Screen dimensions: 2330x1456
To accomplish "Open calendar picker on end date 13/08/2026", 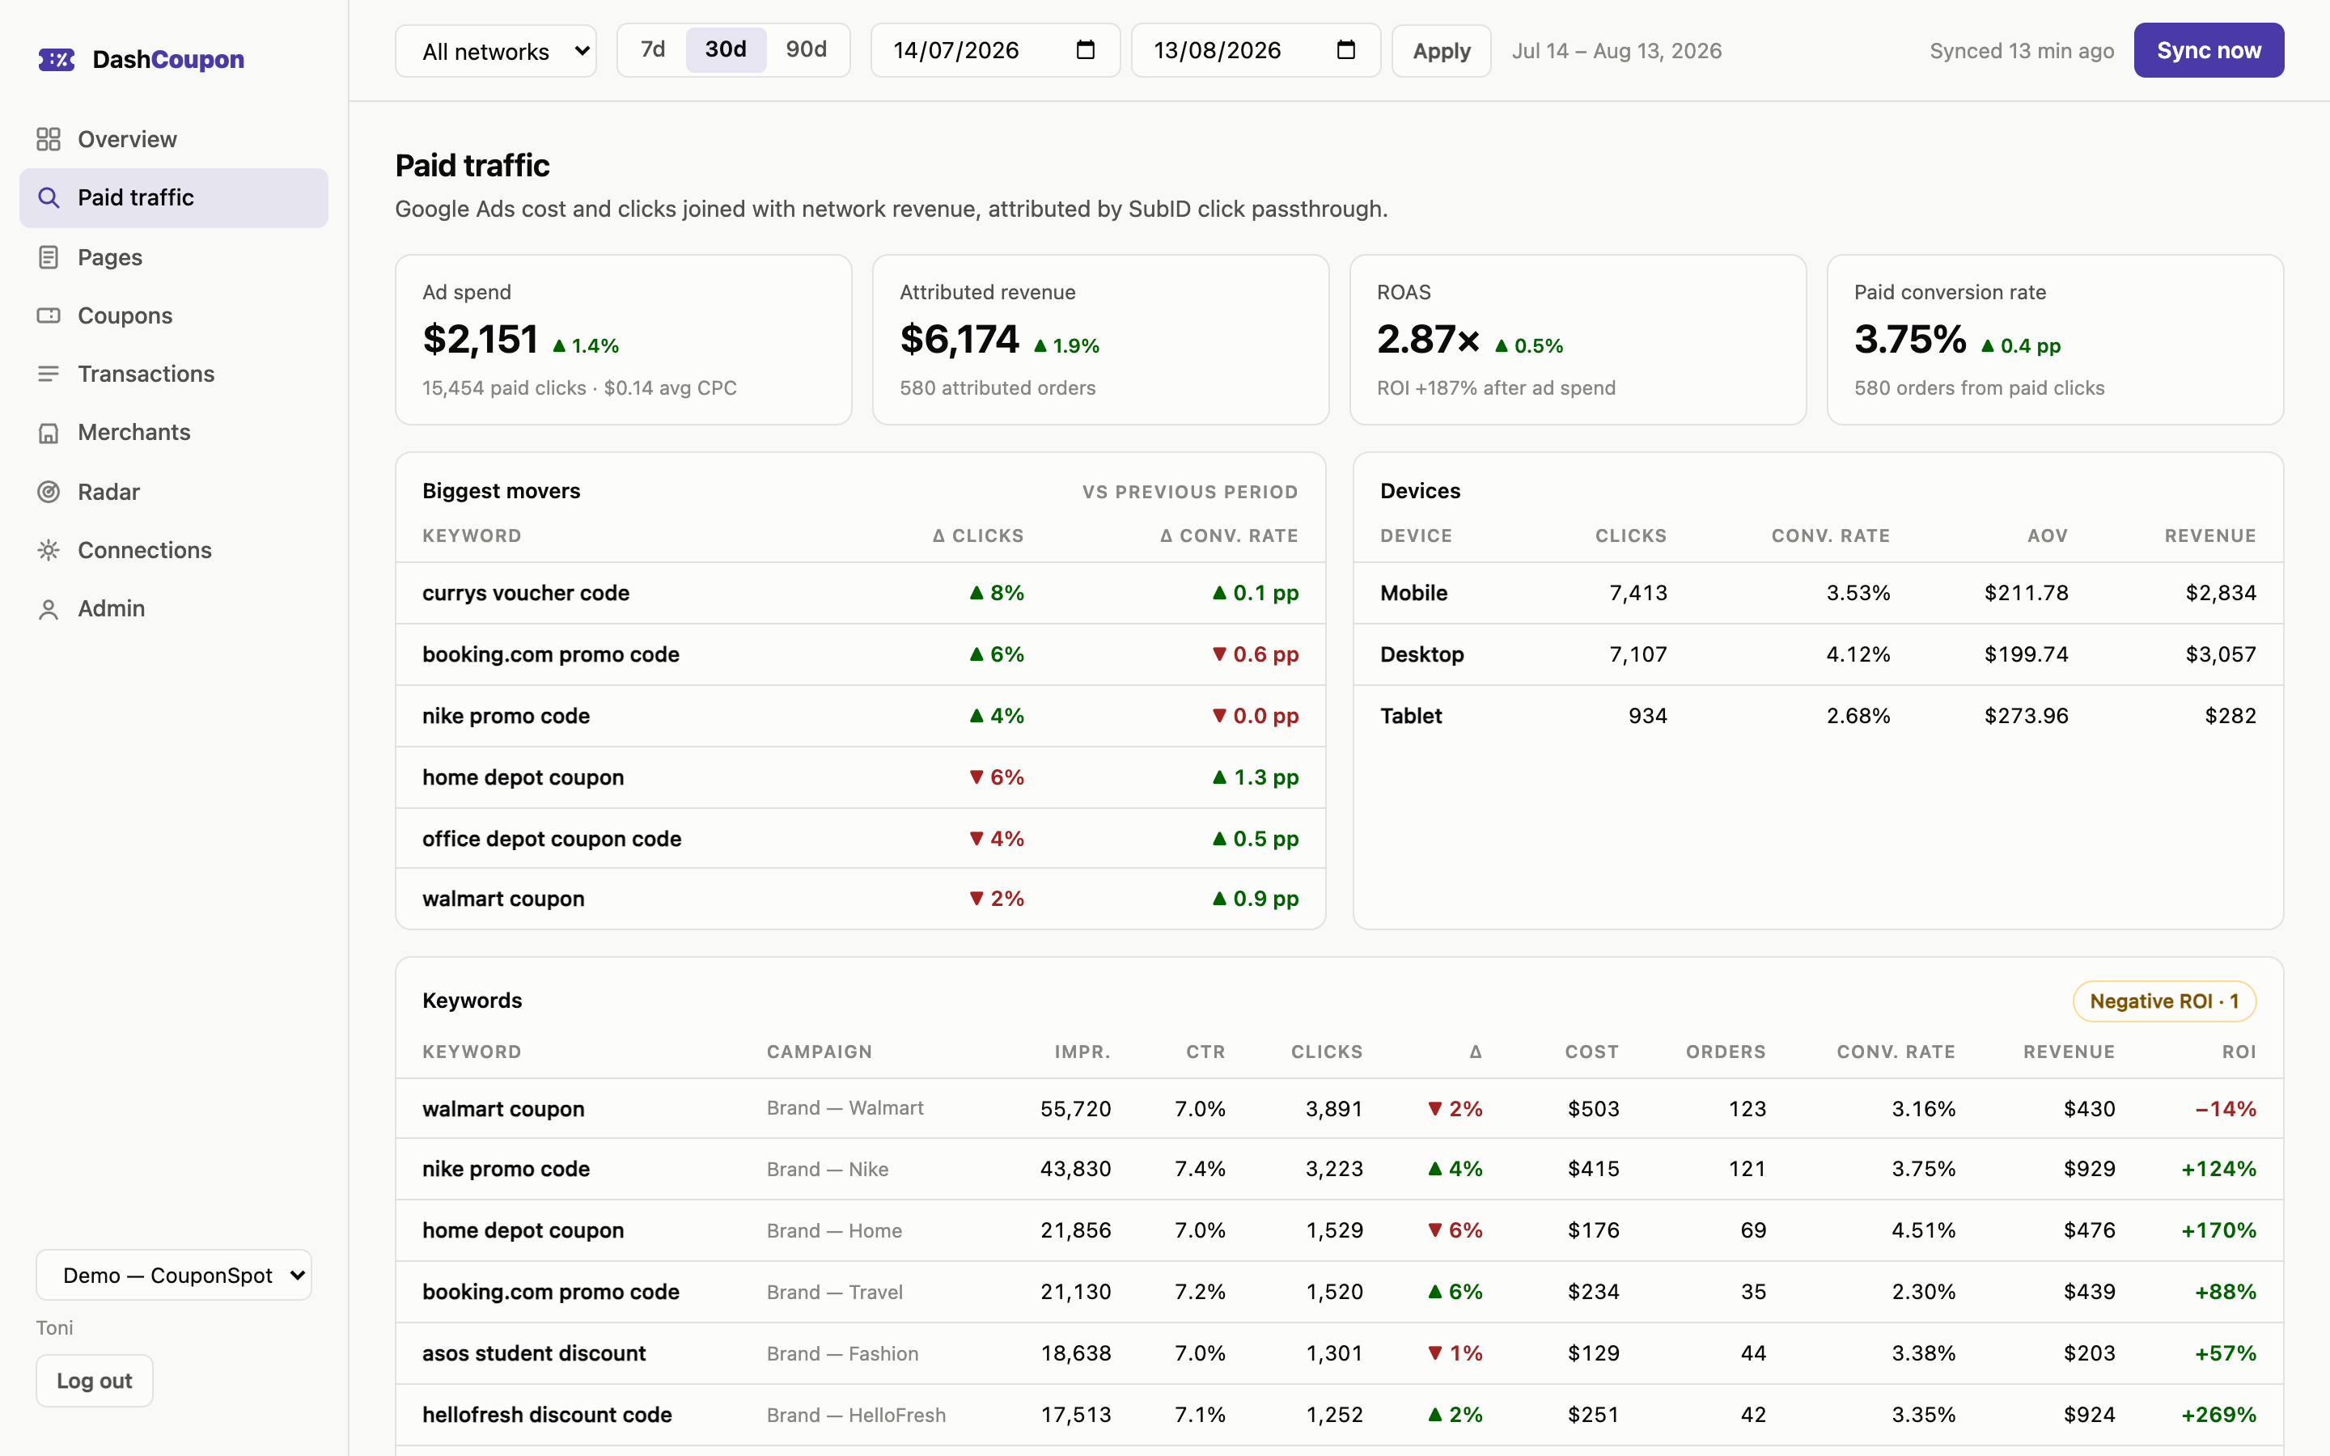I will [x=1346, y=50].
